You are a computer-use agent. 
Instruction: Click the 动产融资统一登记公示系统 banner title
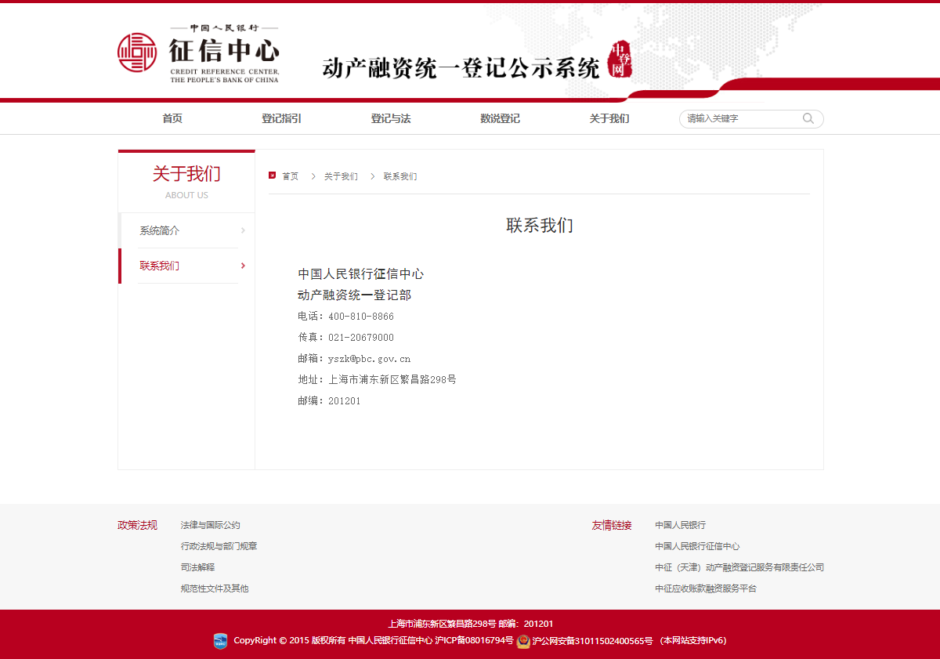[x=461, y=68]
